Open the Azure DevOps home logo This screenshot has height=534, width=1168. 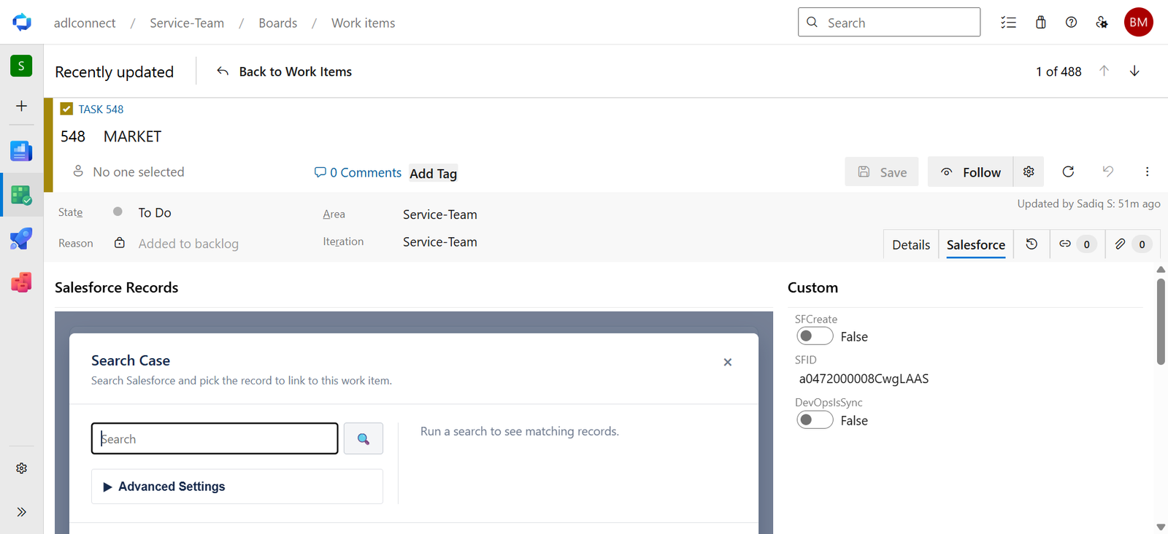pyautogui.click(x=22, y=22)
